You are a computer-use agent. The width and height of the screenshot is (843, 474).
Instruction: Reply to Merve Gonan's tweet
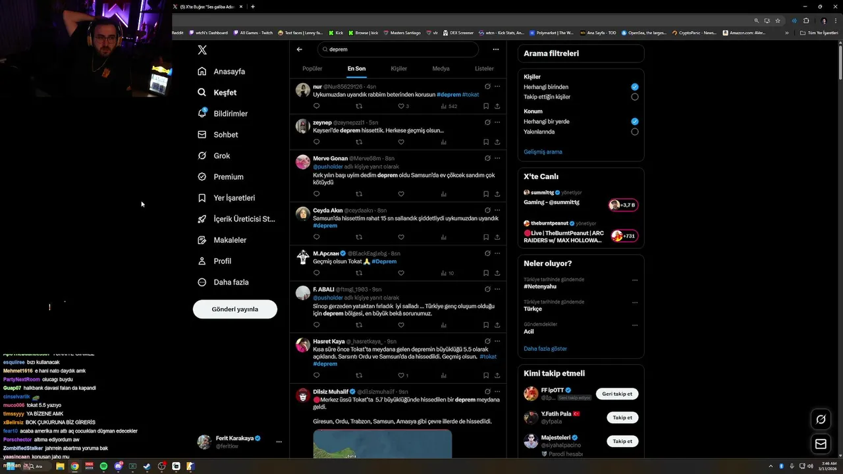[x=316, y=194]
